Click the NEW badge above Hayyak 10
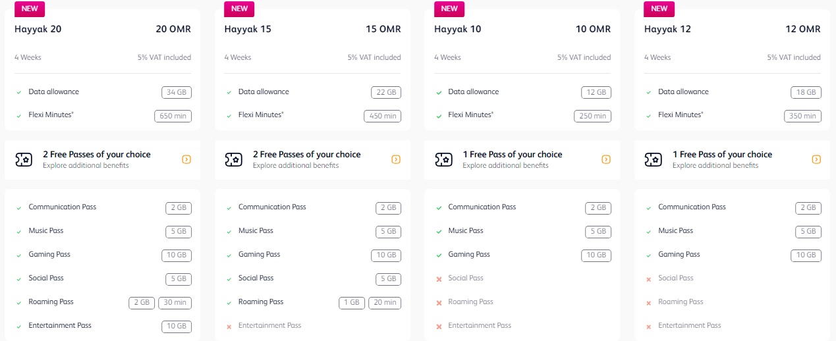 click(449, 9)
